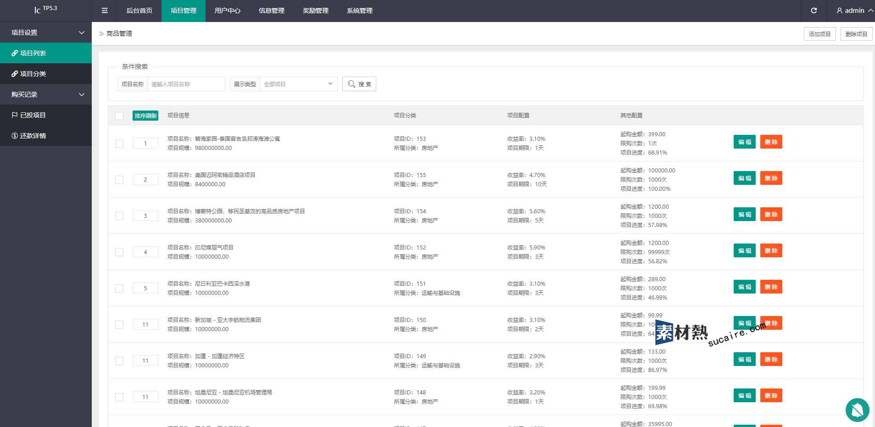The image size is (875, 427).
Task: Check the row for project ID 154
Action: [119, 216]
